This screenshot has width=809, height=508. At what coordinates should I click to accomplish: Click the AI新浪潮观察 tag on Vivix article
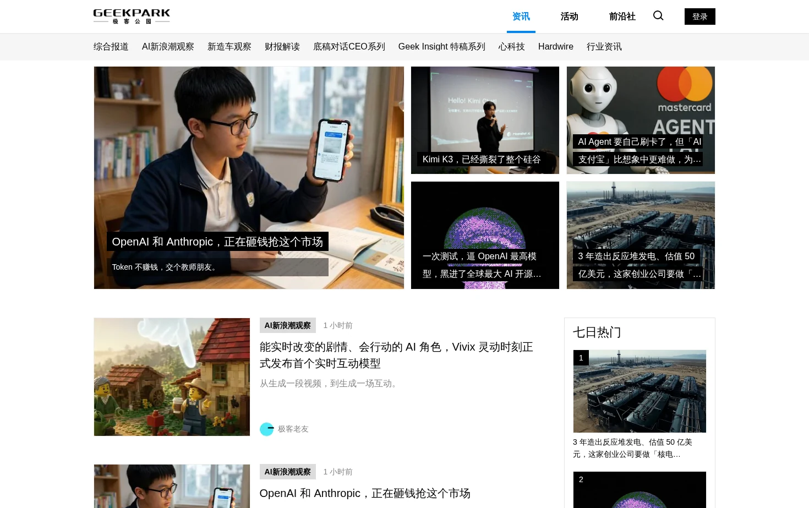[x=288, y=325]
